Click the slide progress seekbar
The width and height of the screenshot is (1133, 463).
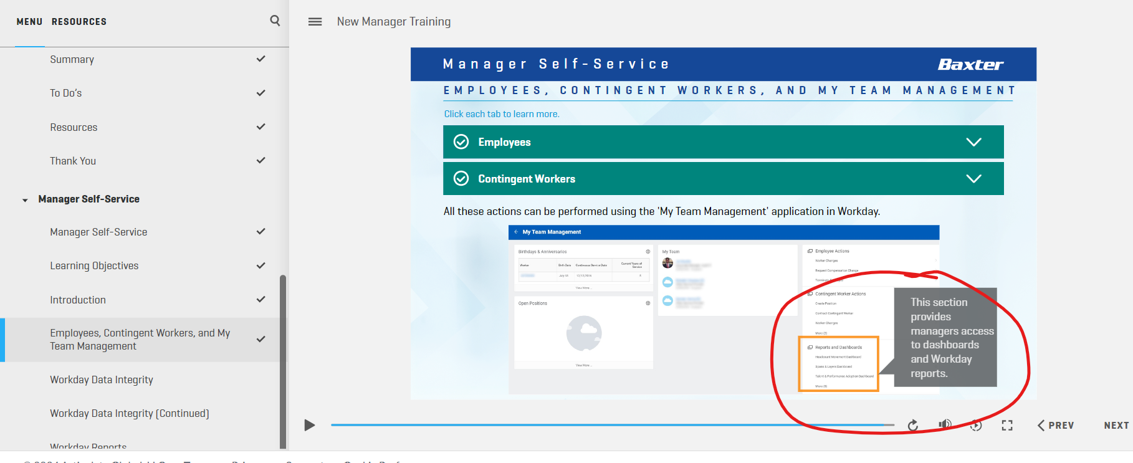[x=613, y=425]
